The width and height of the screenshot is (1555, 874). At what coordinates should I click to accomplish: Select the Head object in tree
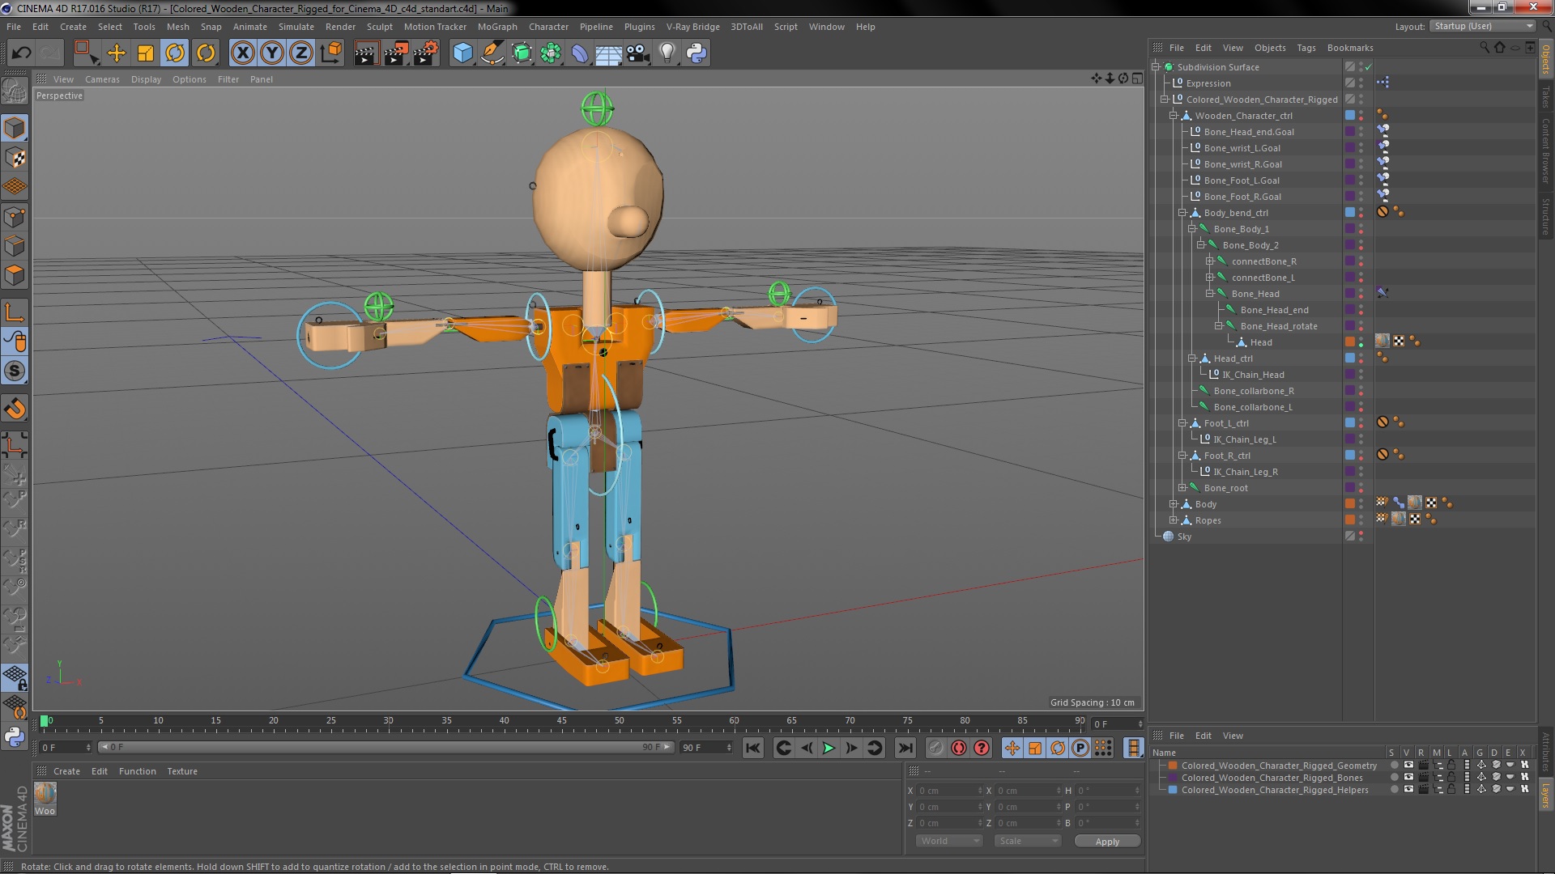[x=1261, y=342]
